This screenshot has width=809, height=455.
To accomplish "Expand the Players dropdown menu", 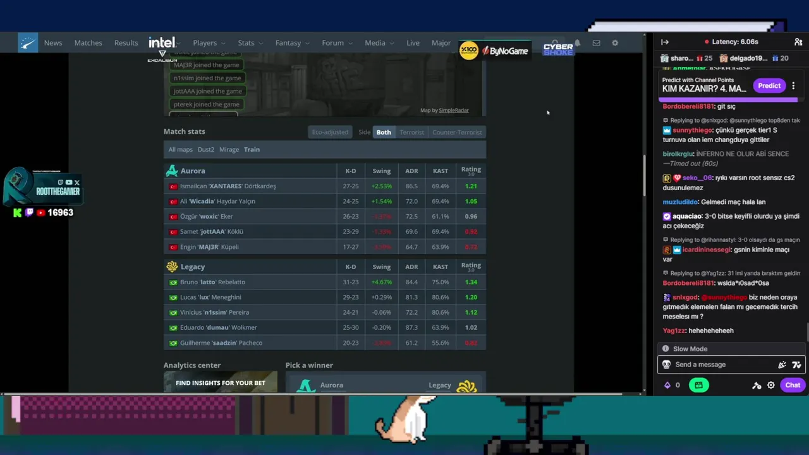I will pos(209,43).
